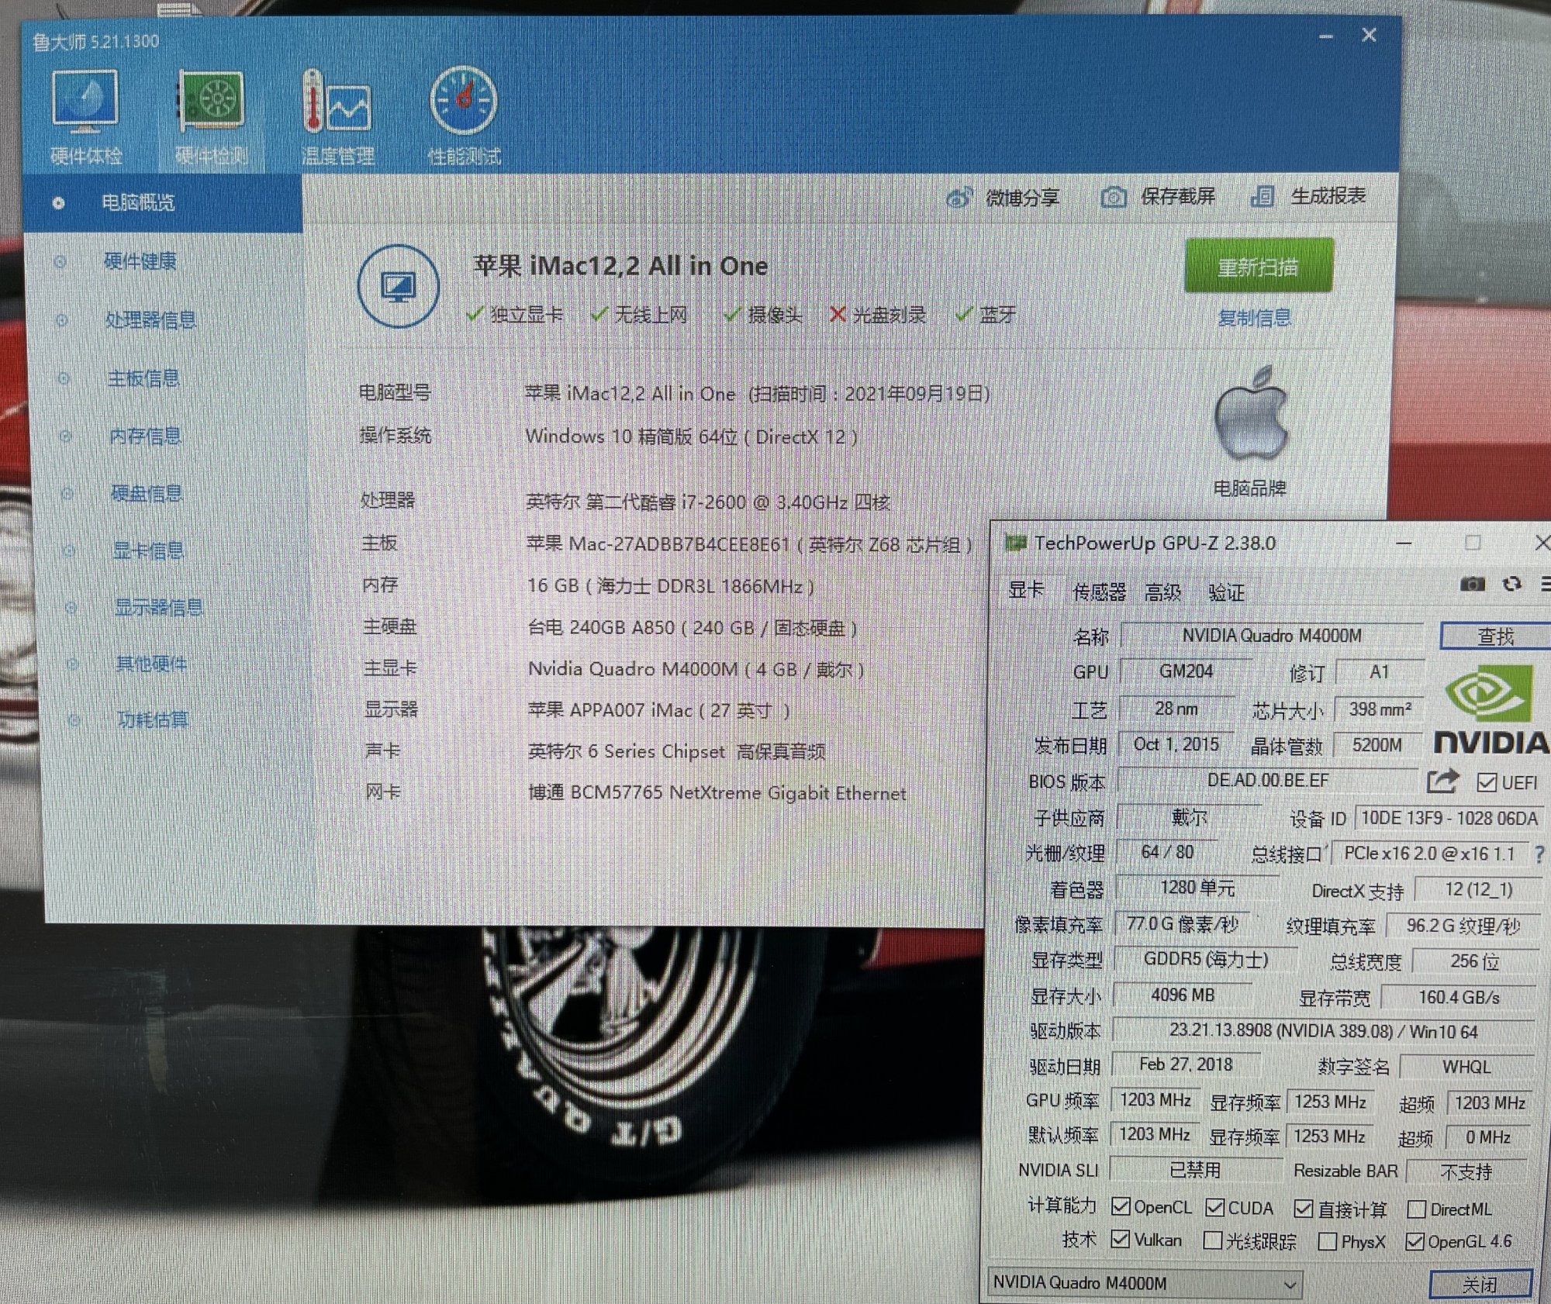Click the 生成报表 report icon
Viewport: 1551px width, 1304px height.
point(1263,196)
